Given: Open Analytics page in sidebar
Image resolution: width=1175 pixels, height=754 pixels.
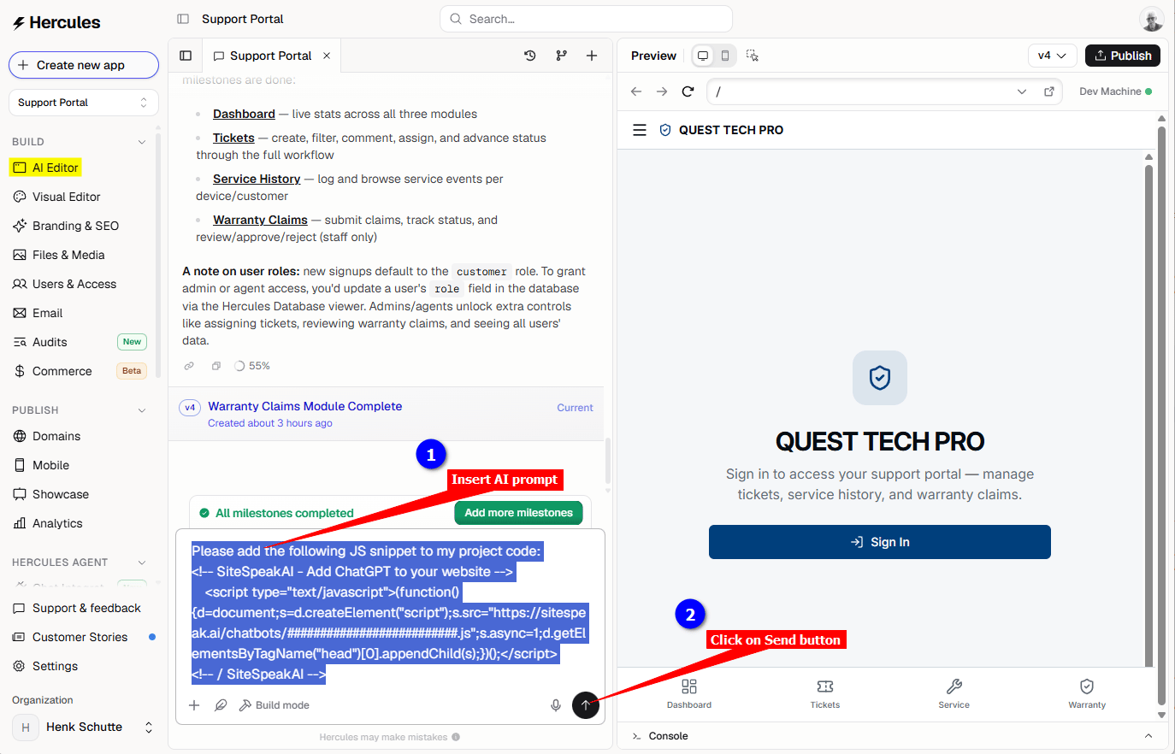Looking at the screenshot, I should 49,523.
